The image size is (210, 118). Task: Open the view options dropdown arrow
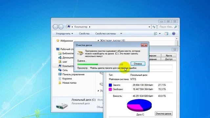click(160, 33)
